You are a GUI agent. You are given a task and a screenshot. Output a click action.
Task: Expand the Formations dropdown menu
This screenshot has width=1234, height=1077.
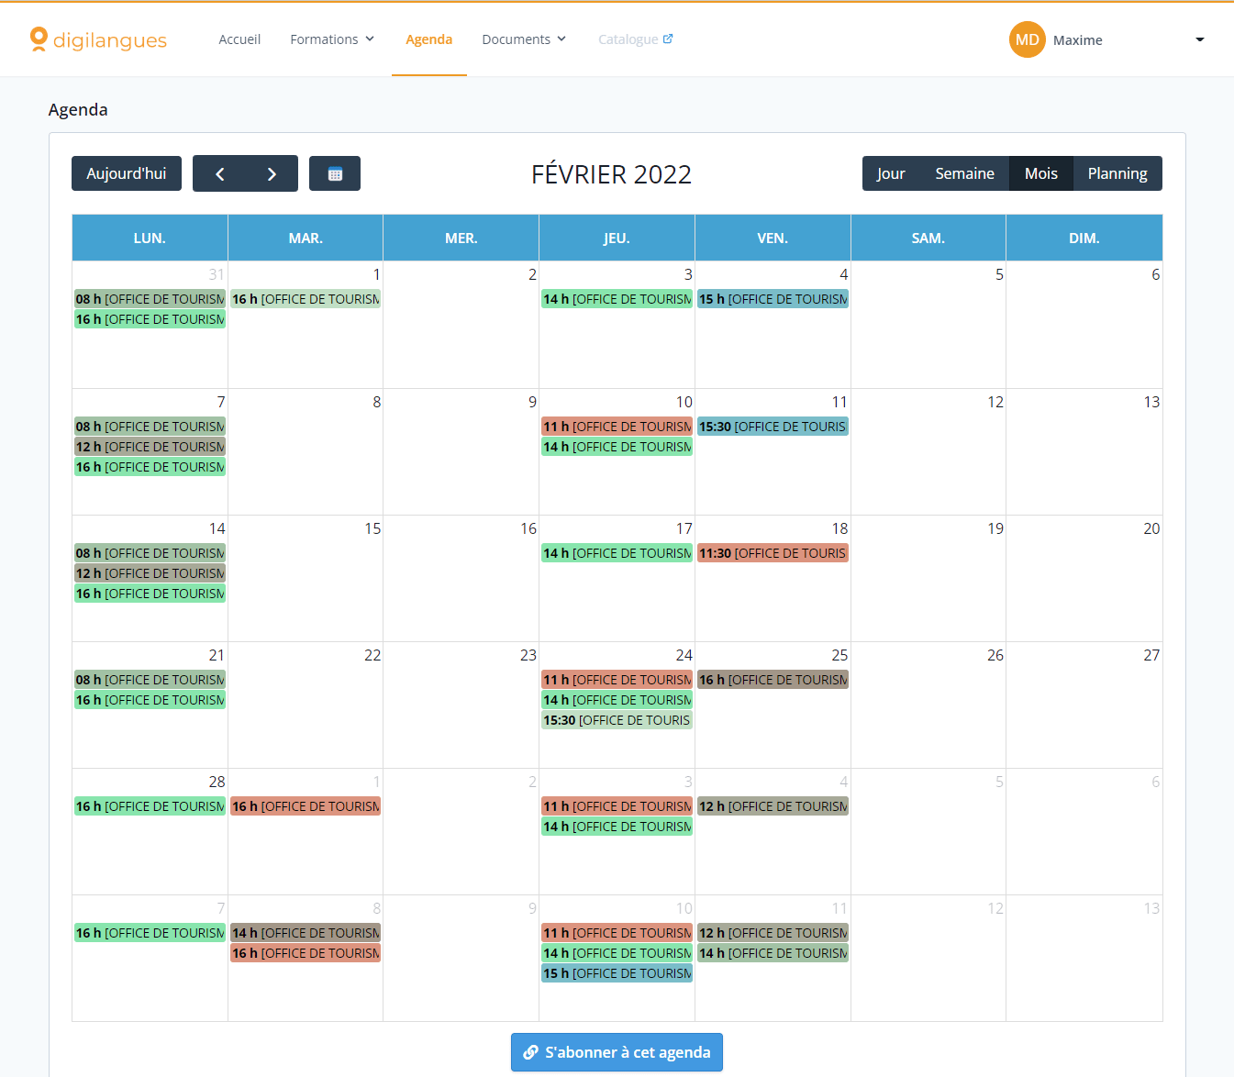click(332, 39)
